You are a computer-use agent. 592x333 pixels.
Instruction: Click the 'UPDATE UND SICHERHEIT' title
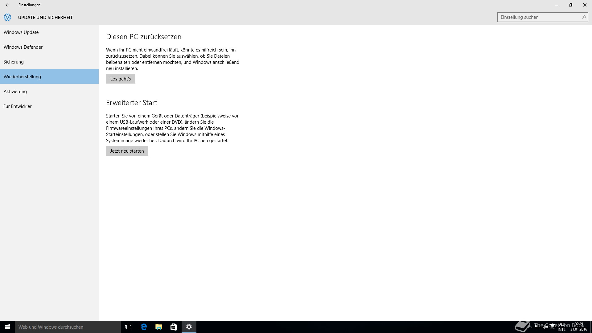pos(45,18)
